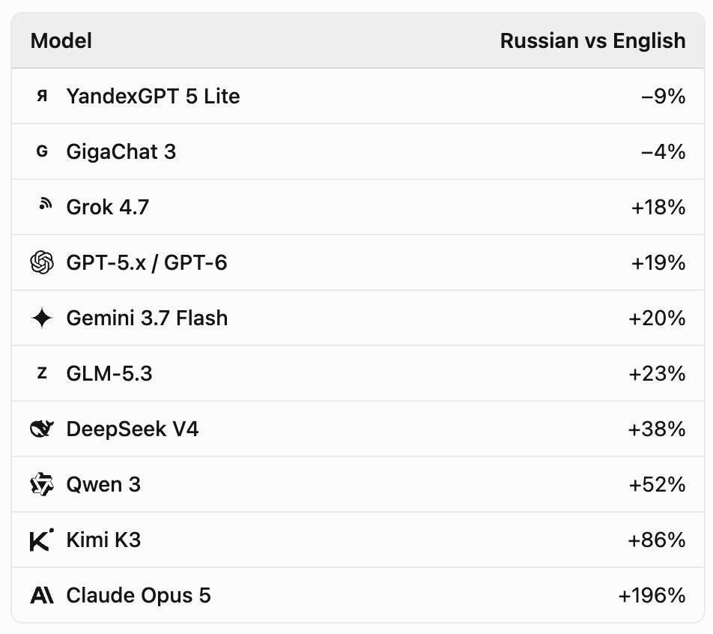
Task: Select the Claude Opus 5 model name
Action: (x=139, y=595)
